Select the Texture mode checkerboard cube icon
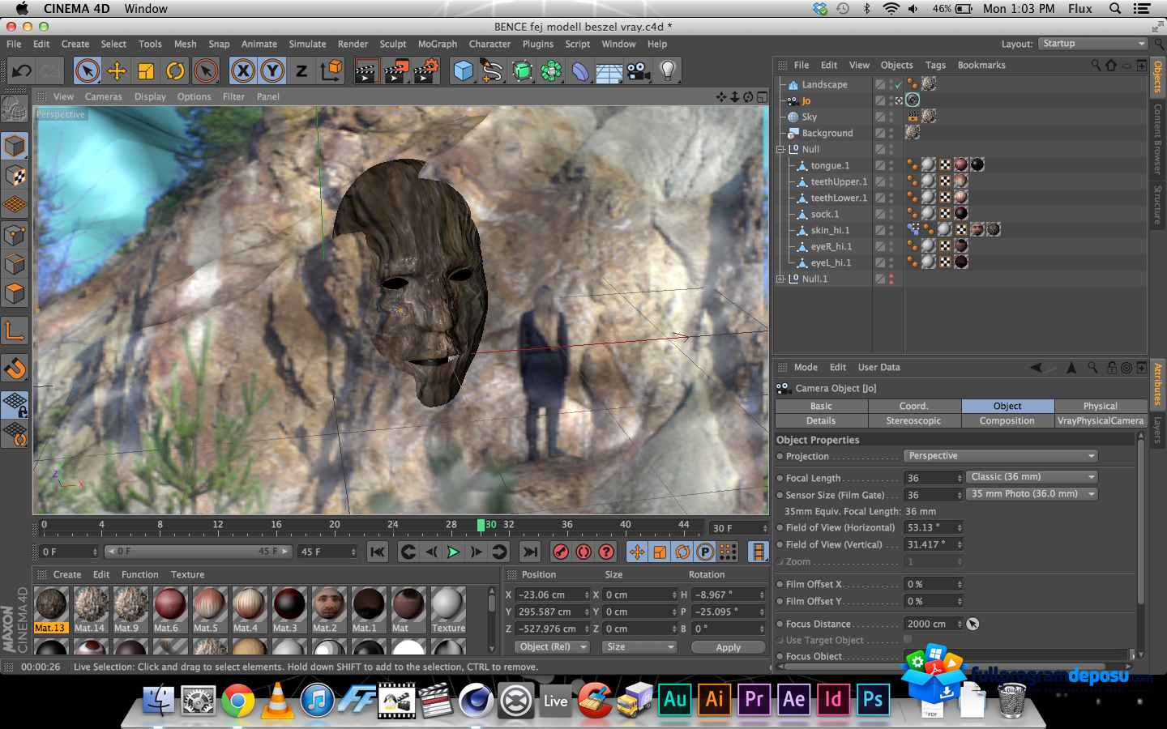 pos(15,176)
